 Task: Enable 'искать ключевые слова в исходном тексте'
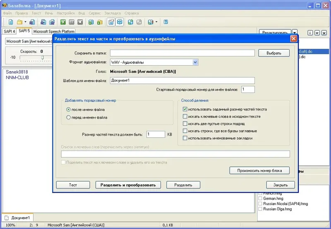coord(185,117)
